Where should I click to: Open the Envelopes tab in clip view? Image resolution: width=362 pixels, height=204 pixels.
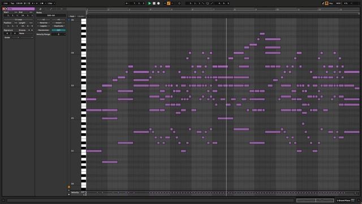click(51, 9)
